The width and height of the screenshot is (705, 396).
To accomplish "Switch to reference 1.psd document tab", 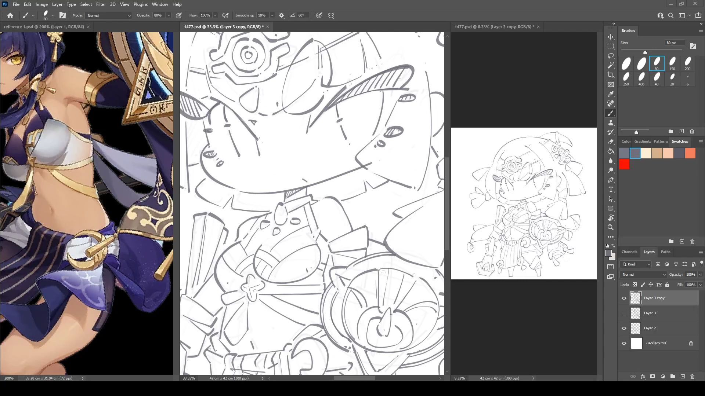I will tap(44, 27).
